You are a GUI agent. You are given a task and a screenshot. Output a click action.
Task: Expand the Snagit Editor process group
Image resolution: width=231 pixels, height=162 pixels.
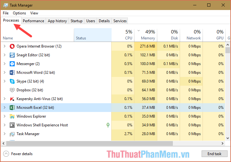5,55
